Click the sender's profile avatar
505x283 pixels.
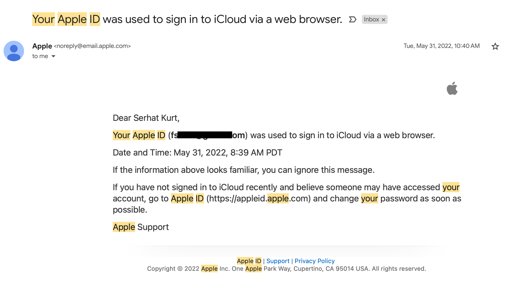[14, 51]
